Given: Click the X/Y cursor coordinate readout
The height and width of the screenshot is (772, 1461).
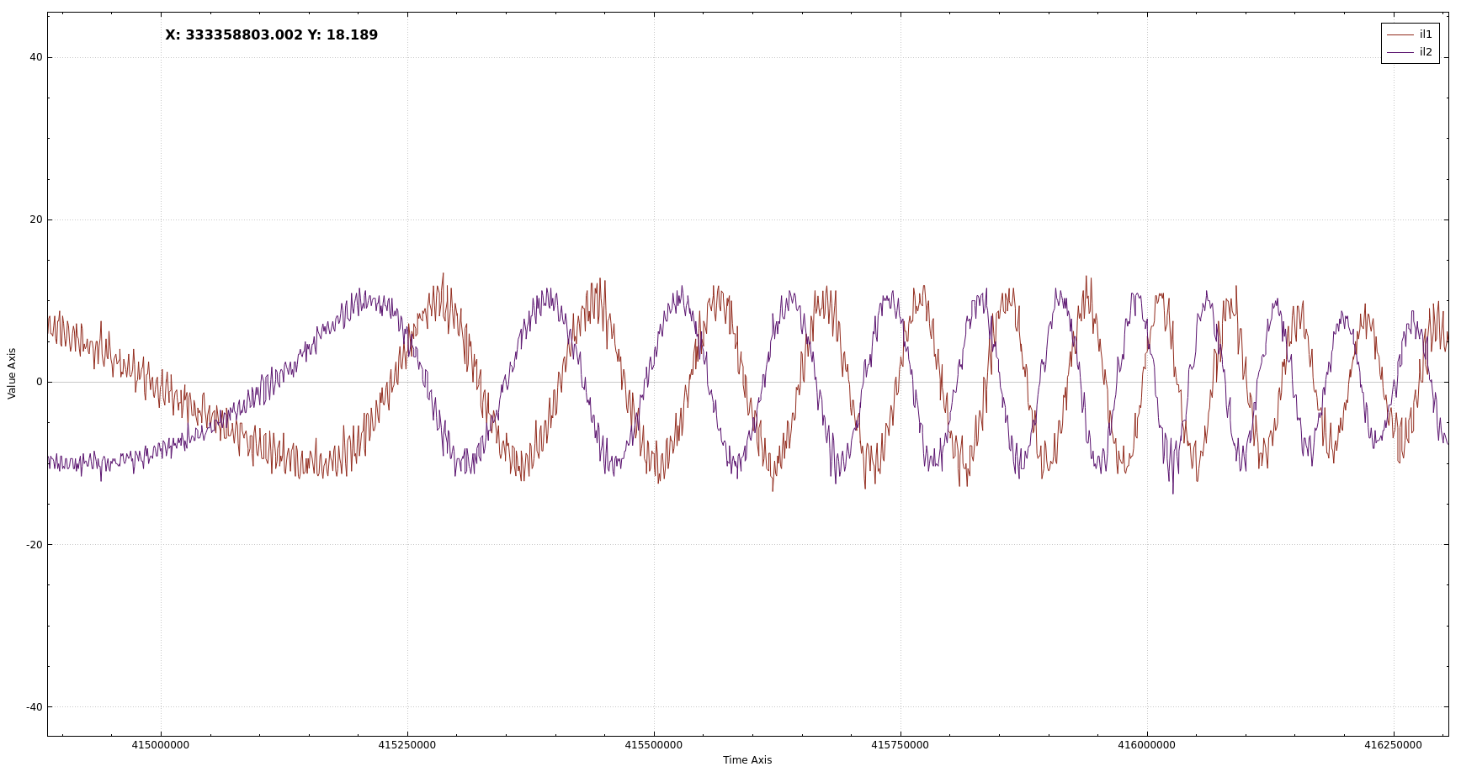Looking at the screenshot, I should click(x=272, y=35).
